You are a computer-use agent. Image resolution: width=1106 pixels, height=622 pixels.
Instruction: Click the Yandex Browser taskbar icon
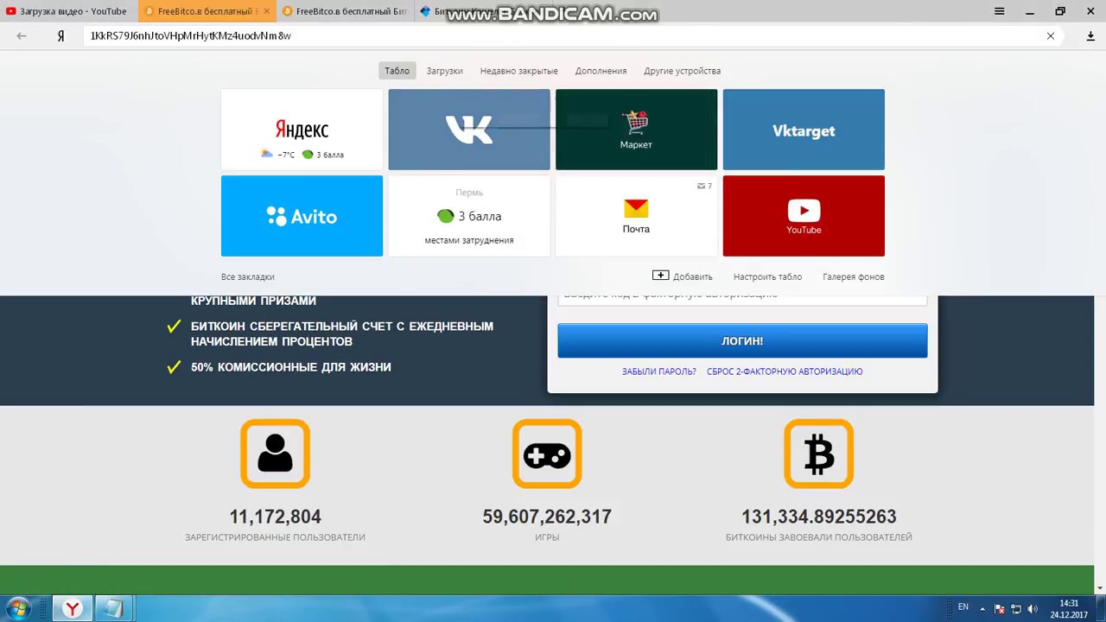[73, 609]
